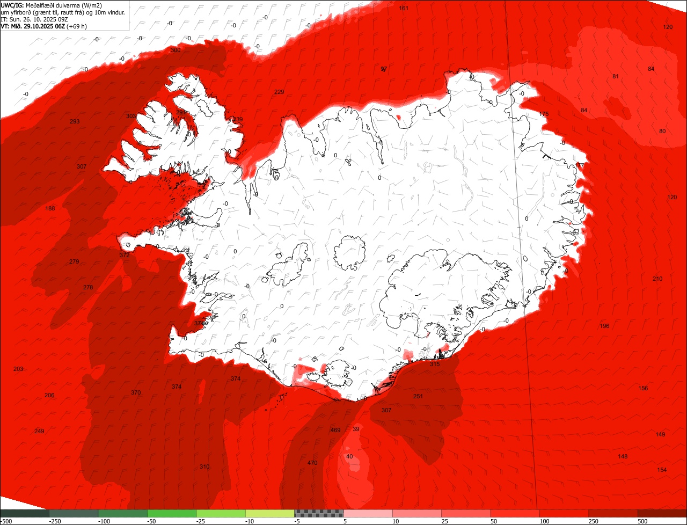
Task: Select the darkest green legend swatch below -250
Action: [25, 513]
